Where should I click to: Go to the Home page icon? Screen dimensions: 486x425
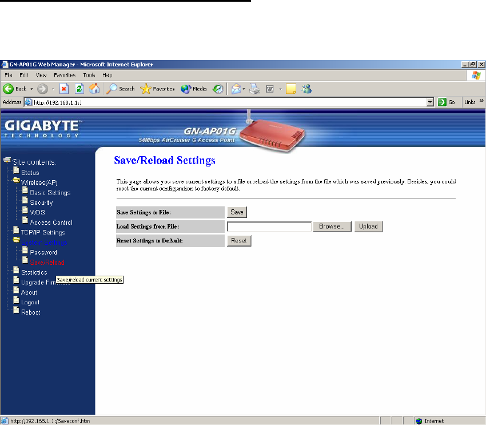[x=94, y=89]
